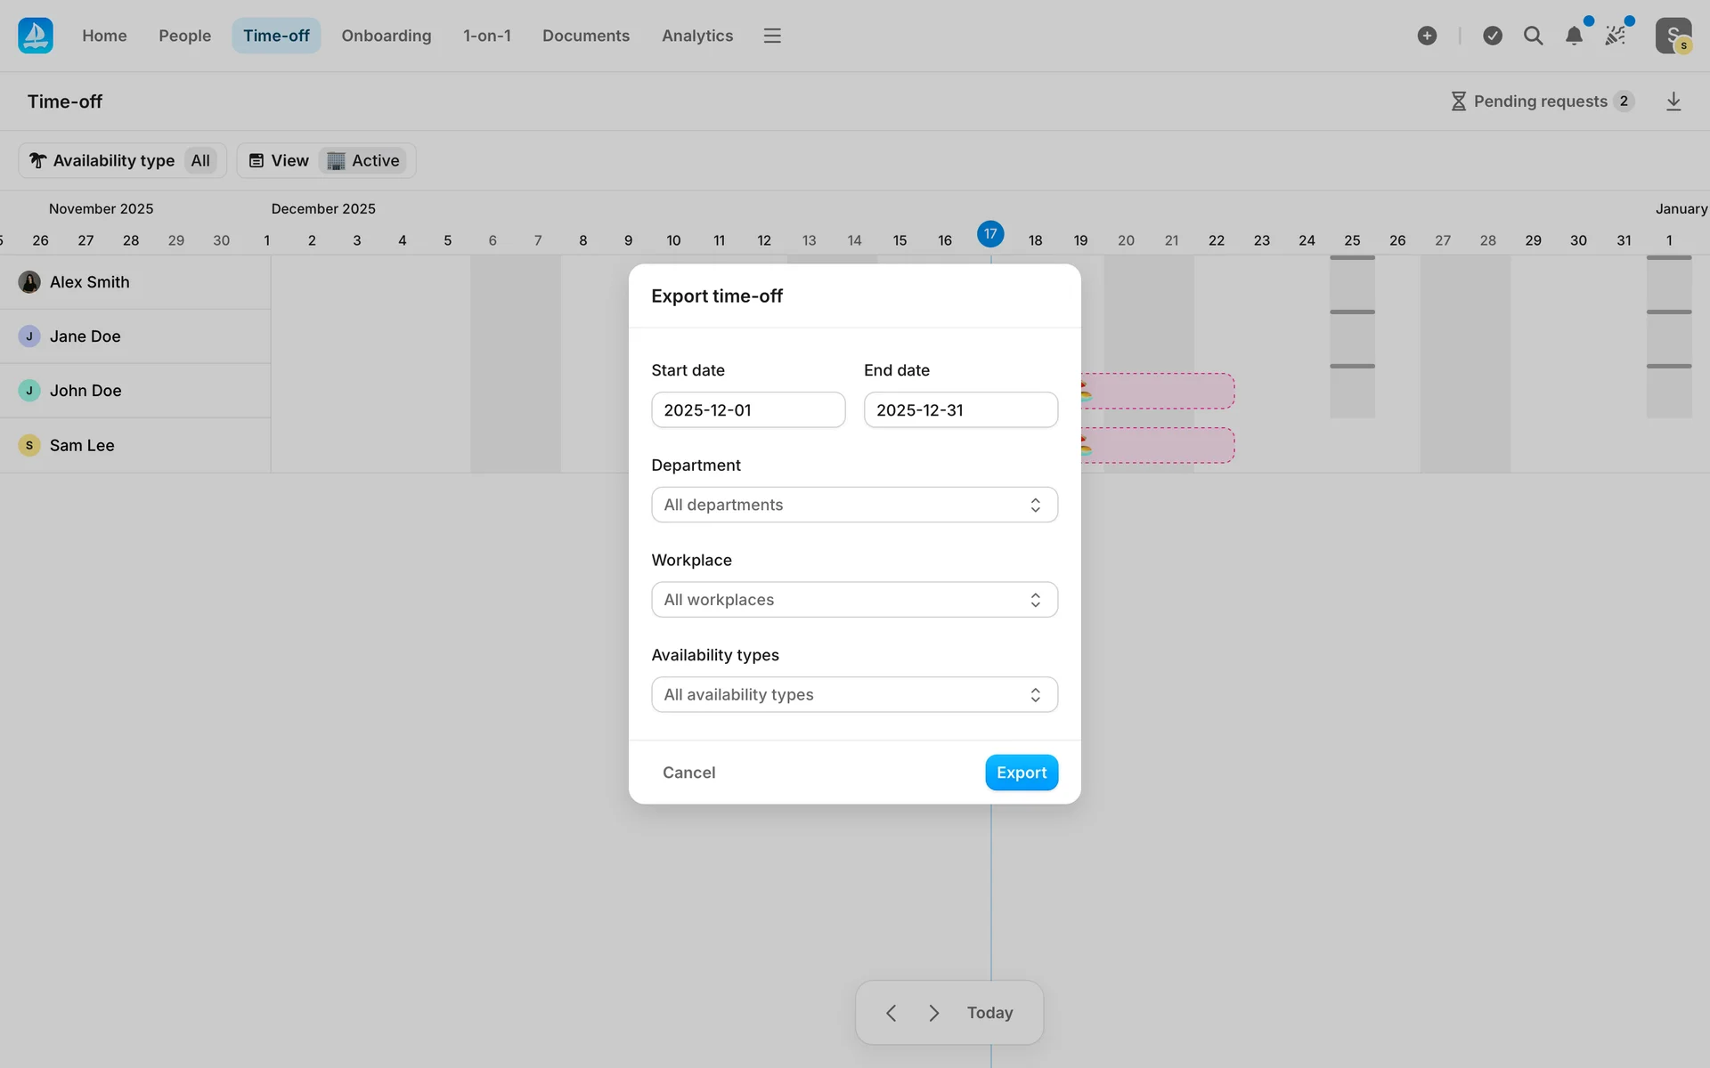Click the plus add icon in header
Screen dimensions: 1710x1068
coord(1427,36)
